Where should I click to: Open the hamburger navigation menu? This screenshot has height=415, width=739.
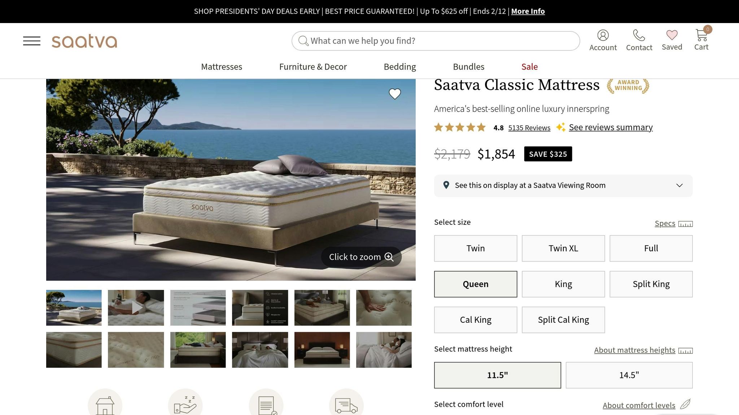[x=31, y=40]
